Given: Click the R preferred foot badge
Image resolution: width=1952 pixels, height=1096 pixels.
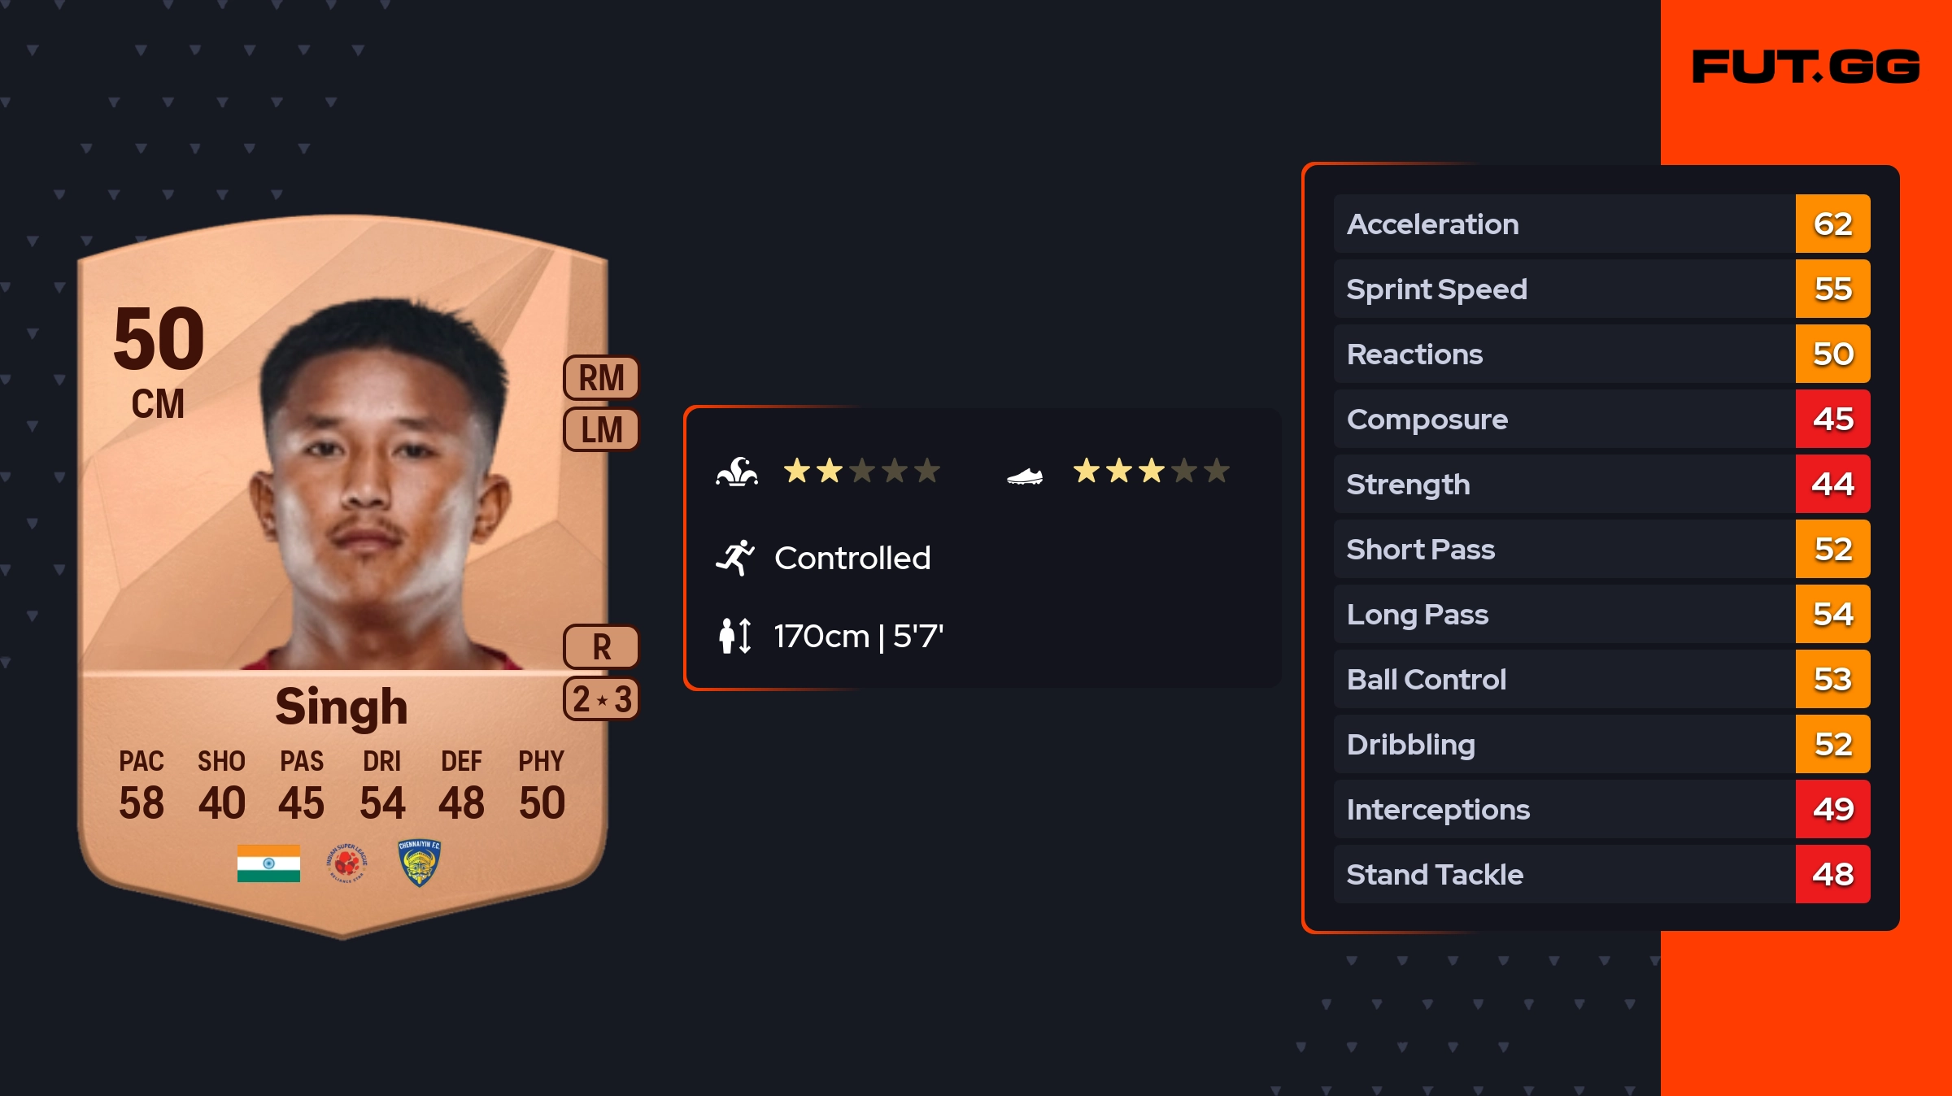Looking at the screenshot, I should (x=601, y=647).
